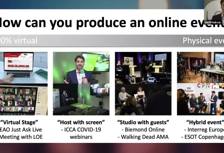Click the slide title 'How can you produce an online event'
This screenshot has height=153, width=224.
112,23
